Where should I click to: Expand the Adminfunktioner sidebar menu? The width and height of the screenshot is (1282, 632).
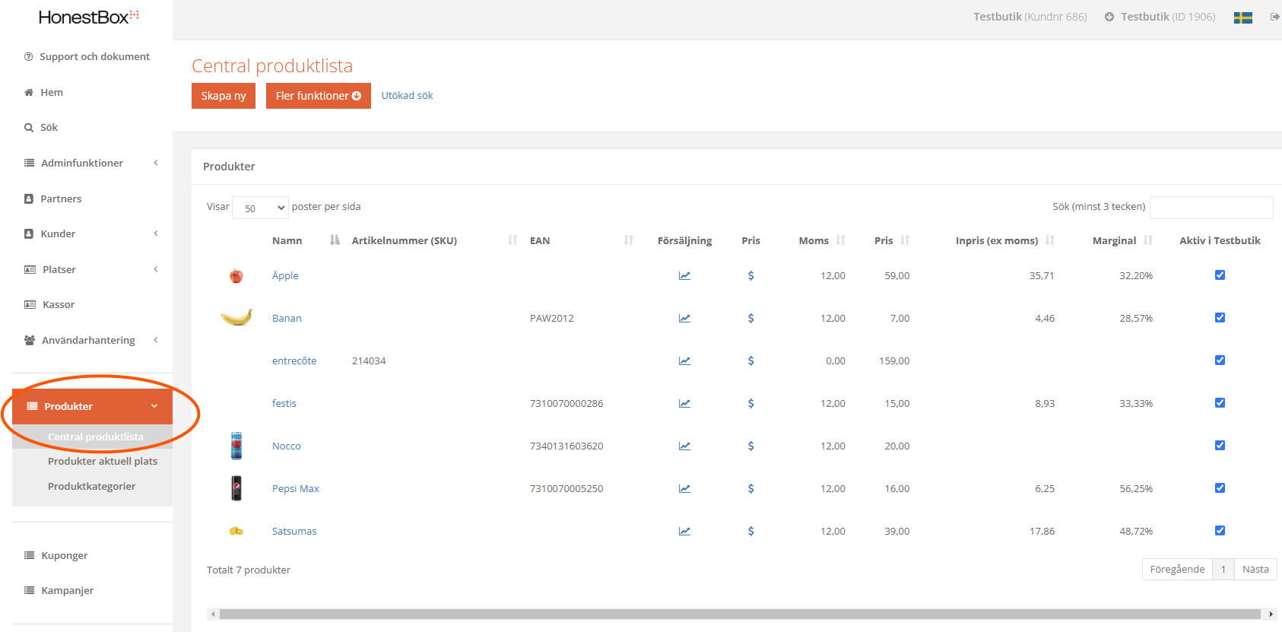click(x=91, y=163)
